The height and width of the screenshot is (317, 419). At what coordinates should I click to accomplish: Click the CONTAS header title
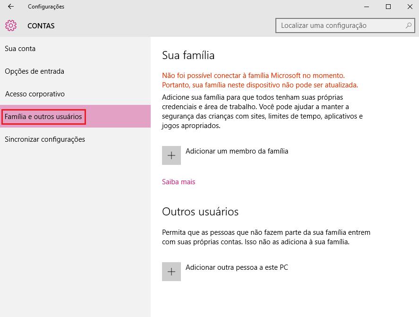[41, 26]
